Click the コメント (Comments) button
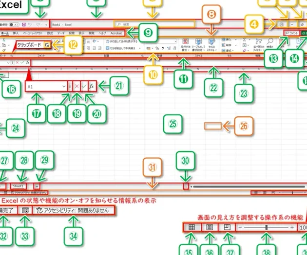This screenshot has width=307, height=255. click(x=291, y=33)
